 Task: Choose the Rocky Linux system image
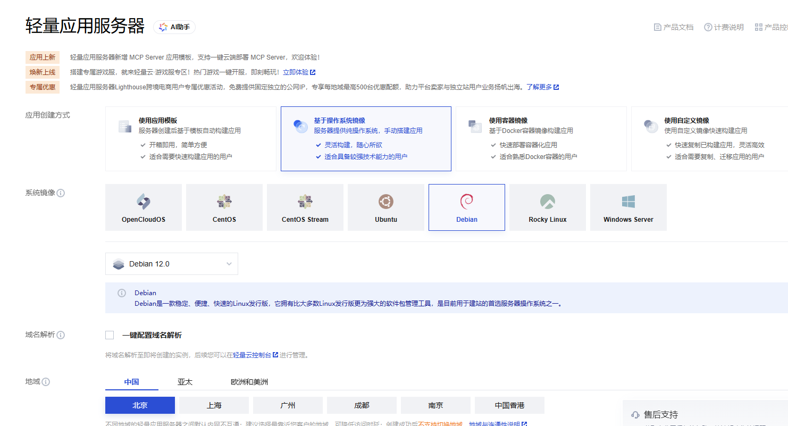click(548, 207)
